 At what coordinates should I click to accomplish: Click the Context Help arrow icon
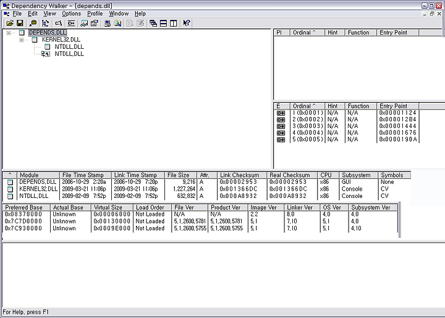click(187, 24)
